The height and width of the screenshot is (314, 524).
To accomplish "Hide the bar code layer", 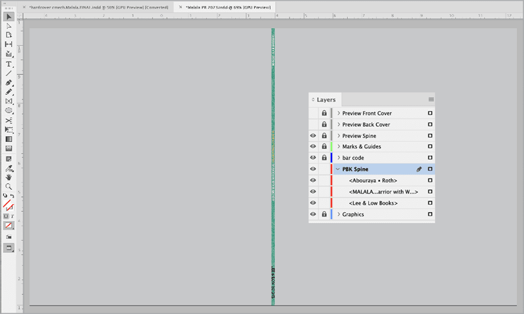I will click(x=313, y=158).
